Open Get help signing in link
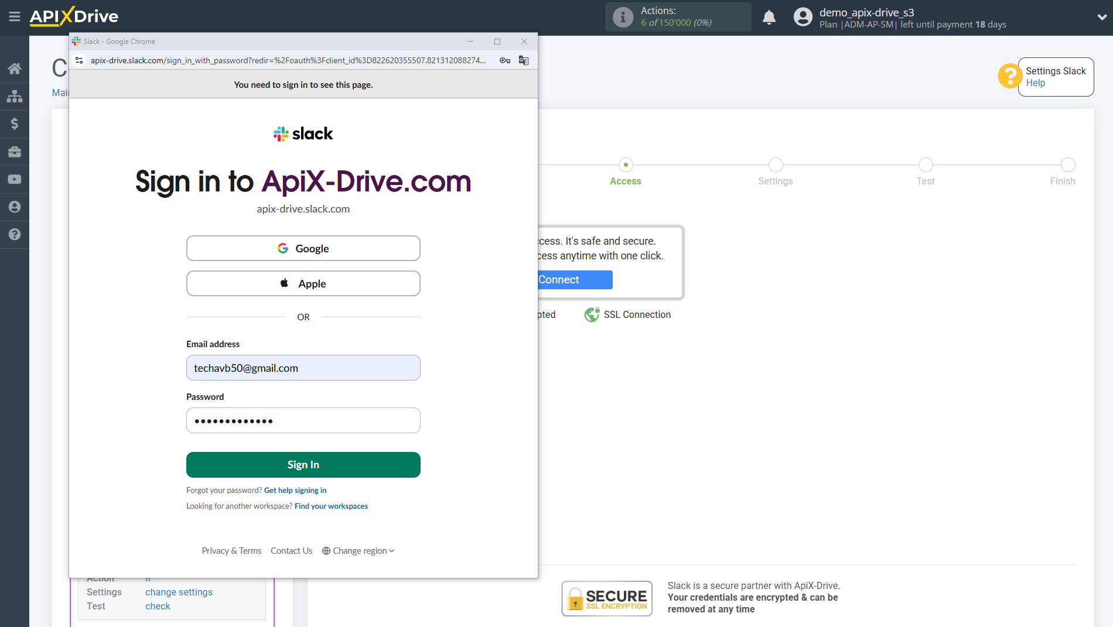Screen dimensions: 1113x627 (x=295, y=491)
